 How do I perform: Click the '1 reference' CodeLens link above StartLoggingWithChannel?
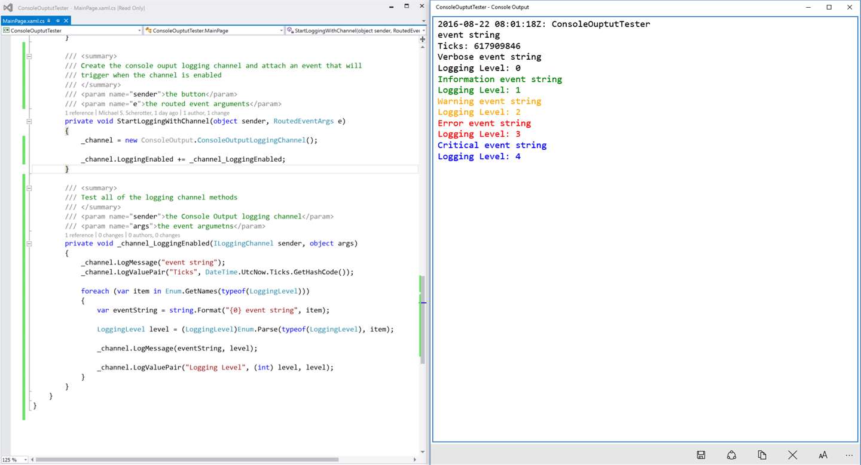tap(79, 113)
